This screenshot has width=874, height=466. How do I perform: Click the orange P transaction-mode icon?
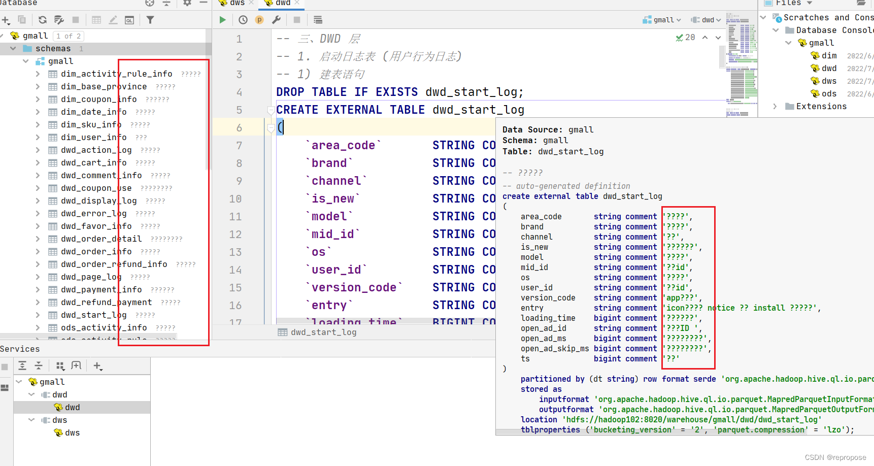tap(259, 20)
